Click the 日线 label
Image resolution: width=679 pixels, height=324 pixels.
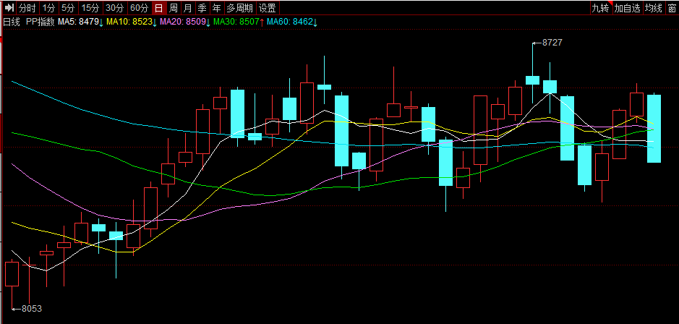(x=12, y=22)
